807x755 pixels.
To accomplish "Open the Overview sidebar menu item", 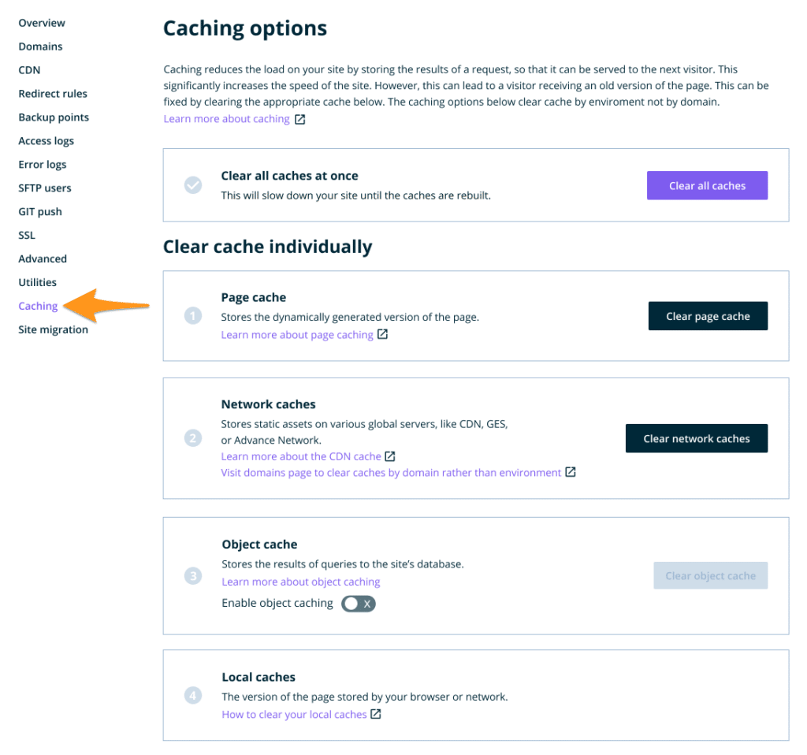I will (x=42, y=23).
